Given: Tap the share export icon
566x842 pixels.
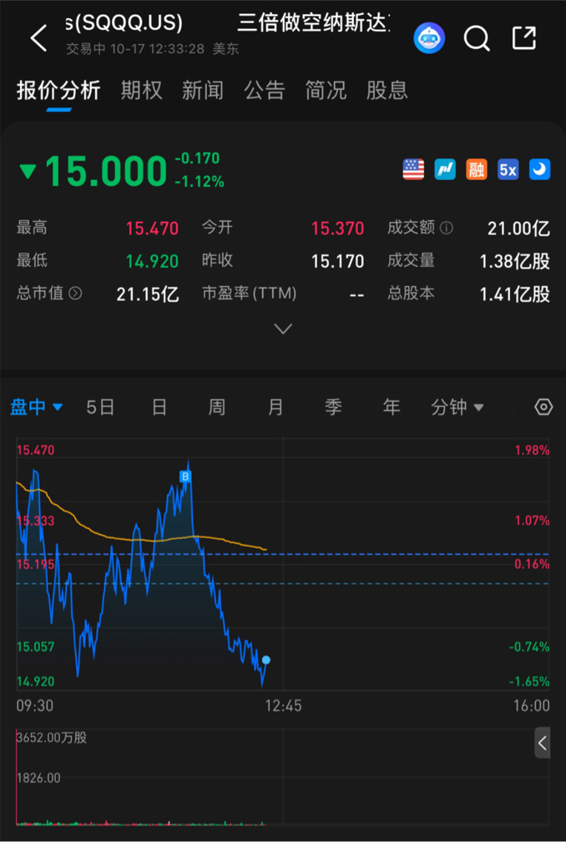Looking at the screenshot, I should click(524, 38).
